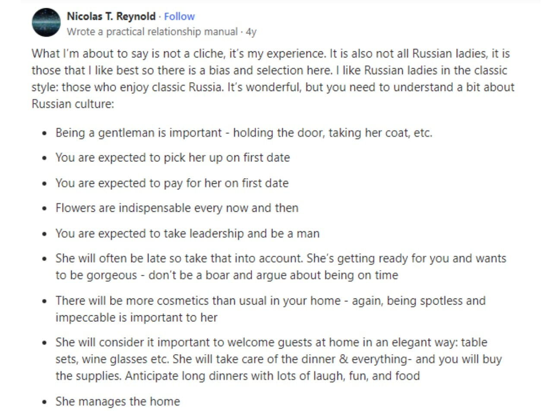The width and height of the screenshot is (550, 415).
Task: Click the bullet about paying on first date
Action: coord(172,183)
